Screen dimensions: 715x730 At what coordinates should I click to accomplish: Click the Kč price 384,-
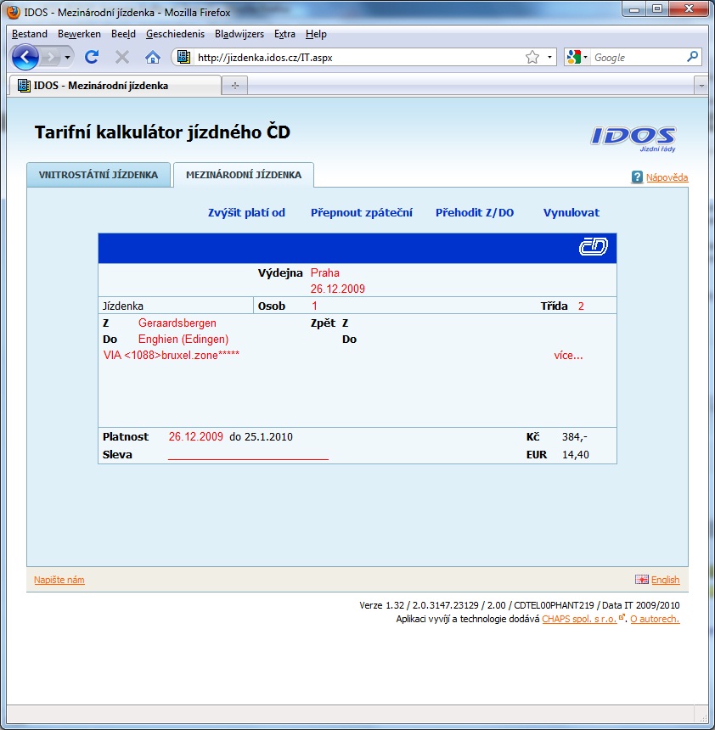click(575, 436)
